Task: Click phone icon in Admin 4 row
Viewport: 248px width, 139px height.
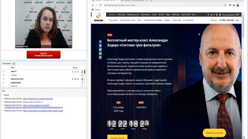Action: [72, 71]
